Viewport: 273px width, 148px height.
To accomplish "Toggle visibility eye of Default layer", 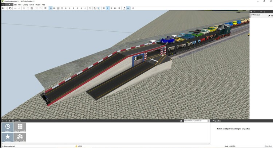I will pyautogui.click(x=272, y=16).
